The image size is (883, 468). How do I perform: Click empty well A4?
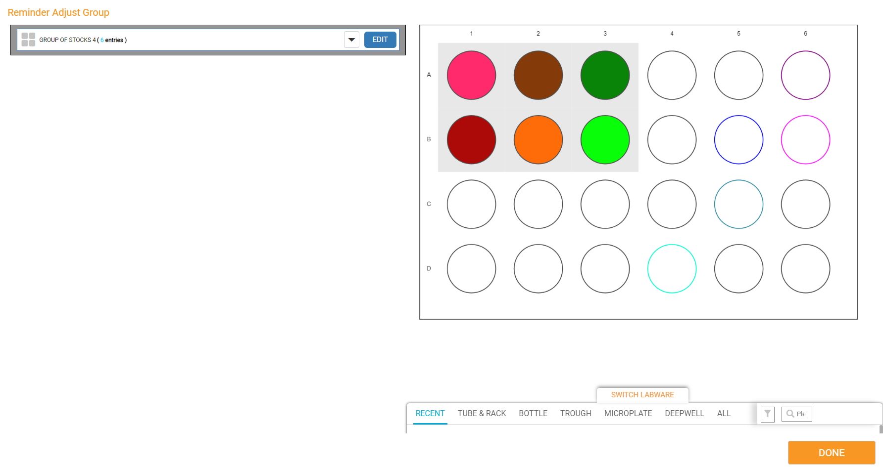point(672,75)
